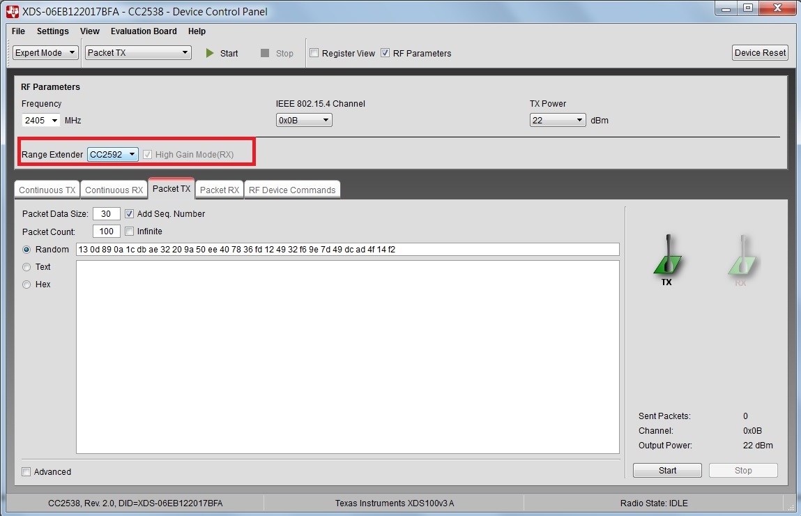The width and height of the screenshot is (801, 516).
Task: Click the random hex payload field
Action: point(347,250)
